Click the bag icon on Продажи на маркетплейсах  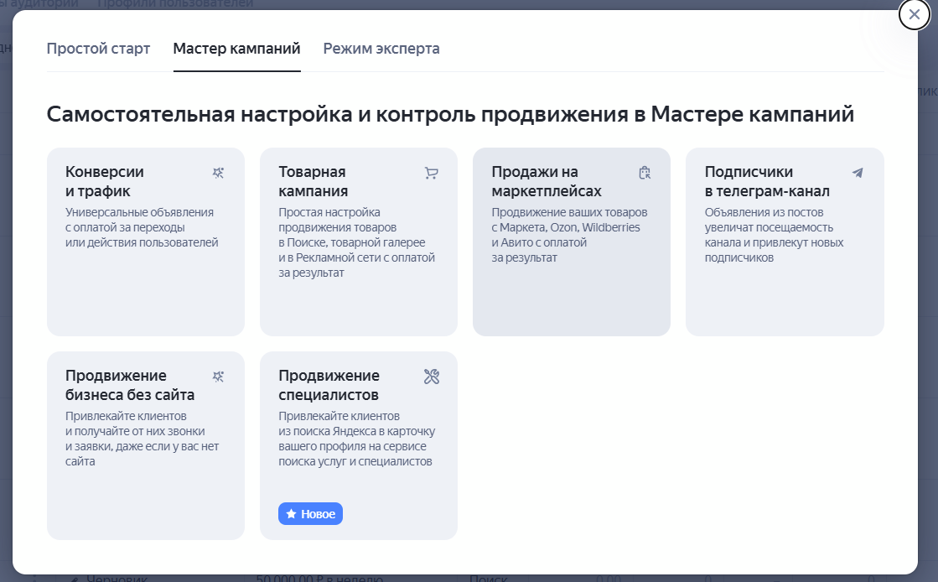pyautogui.click(x=645, y=173)
